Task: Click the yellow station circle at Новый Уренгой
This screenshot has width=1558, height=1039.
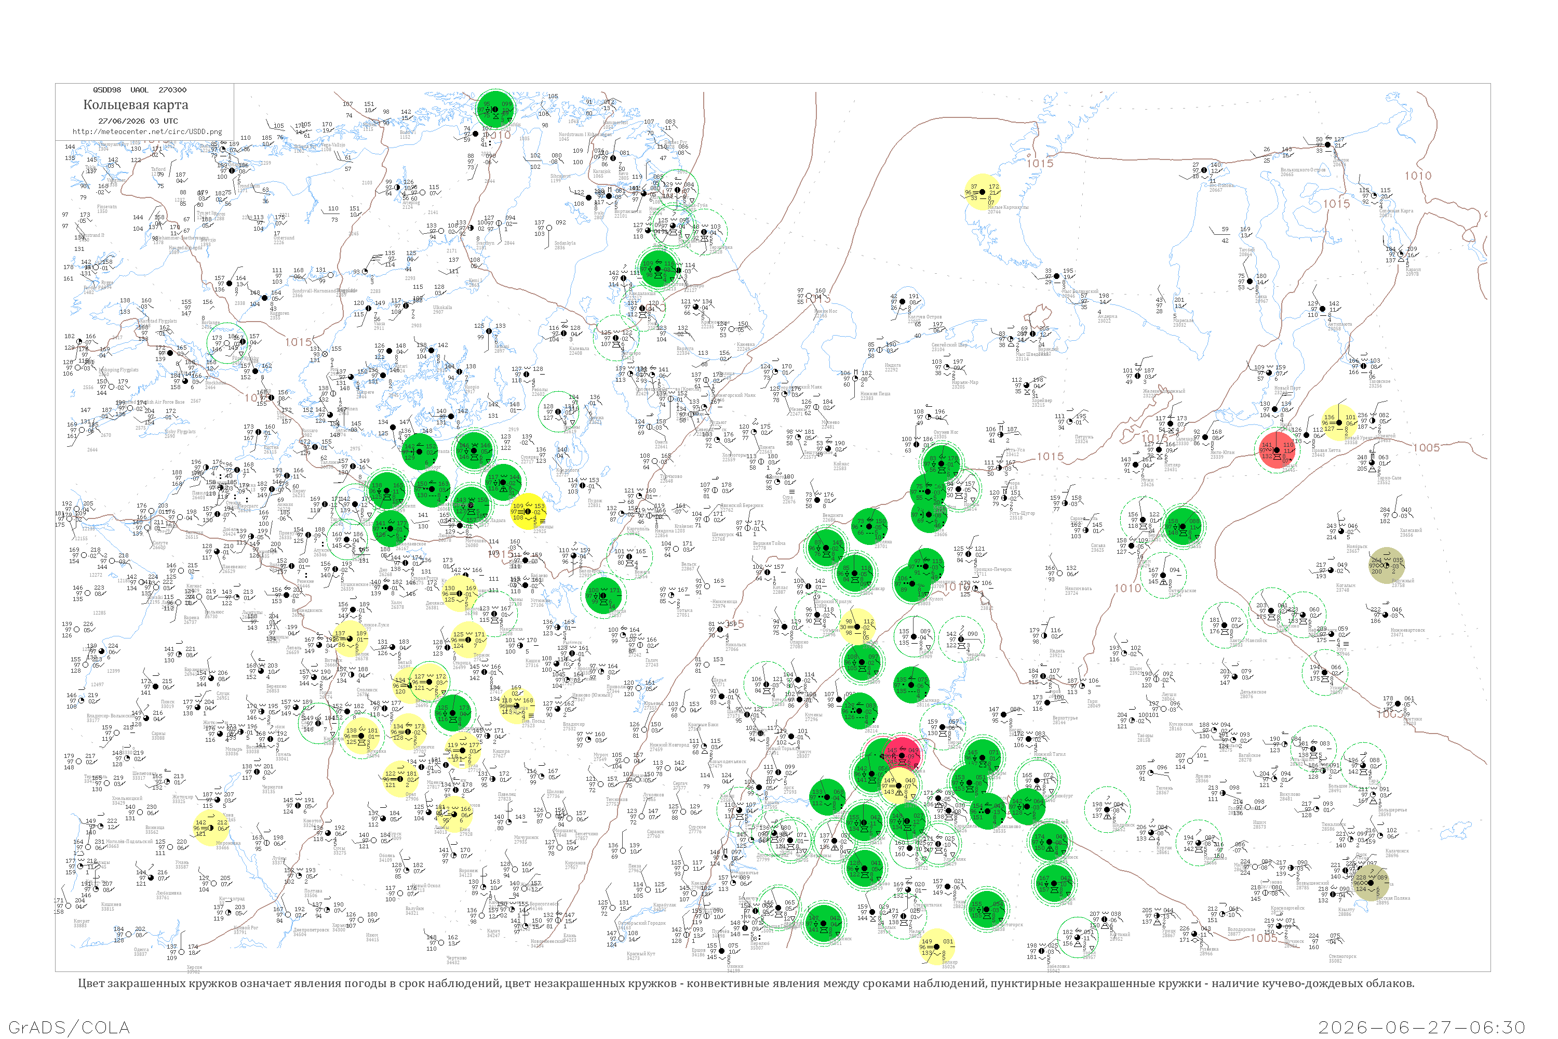Action: point(1339,423)
